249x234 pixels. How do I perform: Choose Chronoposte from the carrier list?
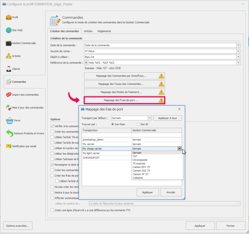[x=140, y=160]
